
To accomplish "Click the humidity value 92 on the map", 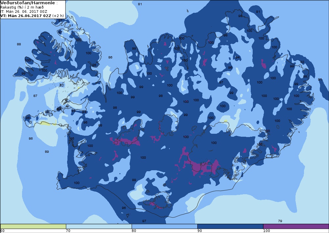I will [x=302, y=62].
